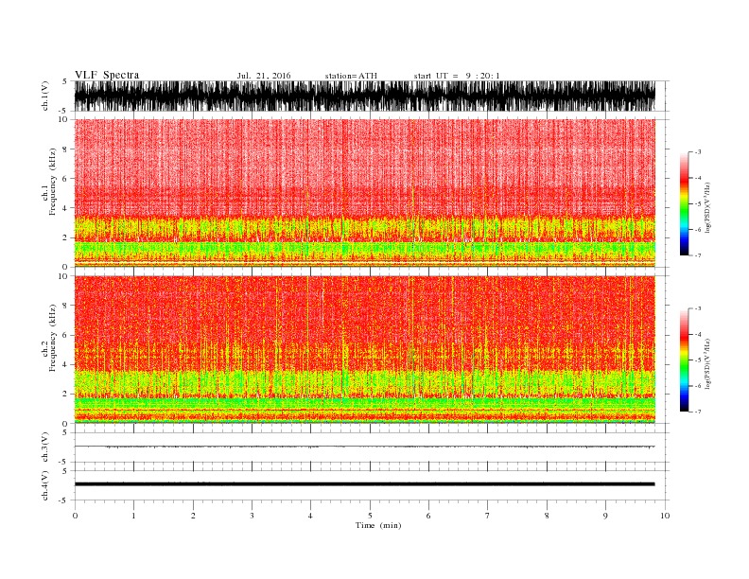
Task: Click the "ch.4(V)" axis label
Action: click(x=45, y=485)
